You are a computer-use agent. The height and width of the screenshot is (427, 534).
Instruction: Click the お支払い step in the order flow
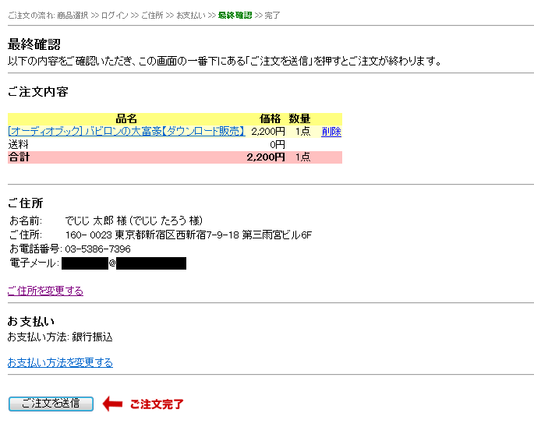coord(191,16)
